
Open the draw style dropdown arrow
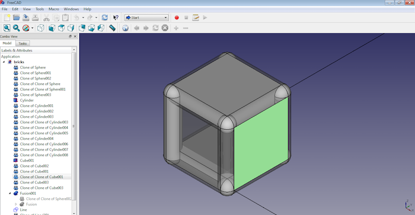(x=32, y=28)
